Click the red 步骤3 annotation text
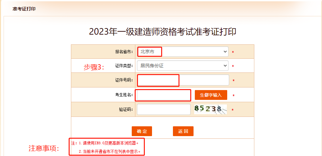The height and width of the screenshot is (156, 322). pyautogui.click(x=93, y=67)
